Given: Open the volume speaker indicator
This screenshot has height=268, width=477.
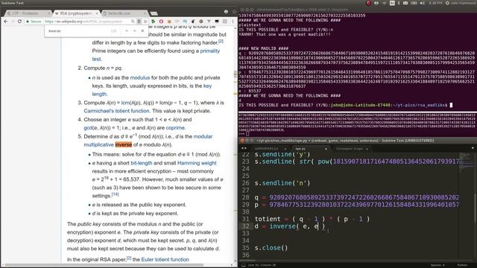Looking at the screenshot, I should point(422,3).
